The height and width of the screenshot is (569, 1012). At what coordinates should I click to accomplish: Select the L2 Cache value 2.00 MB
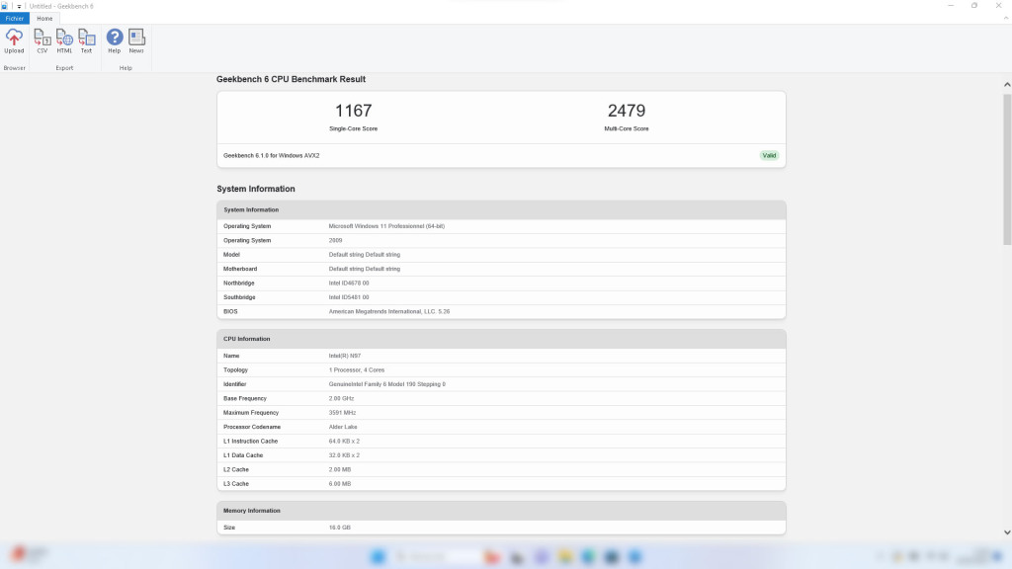pyautogui.click(x=340, y=469)
